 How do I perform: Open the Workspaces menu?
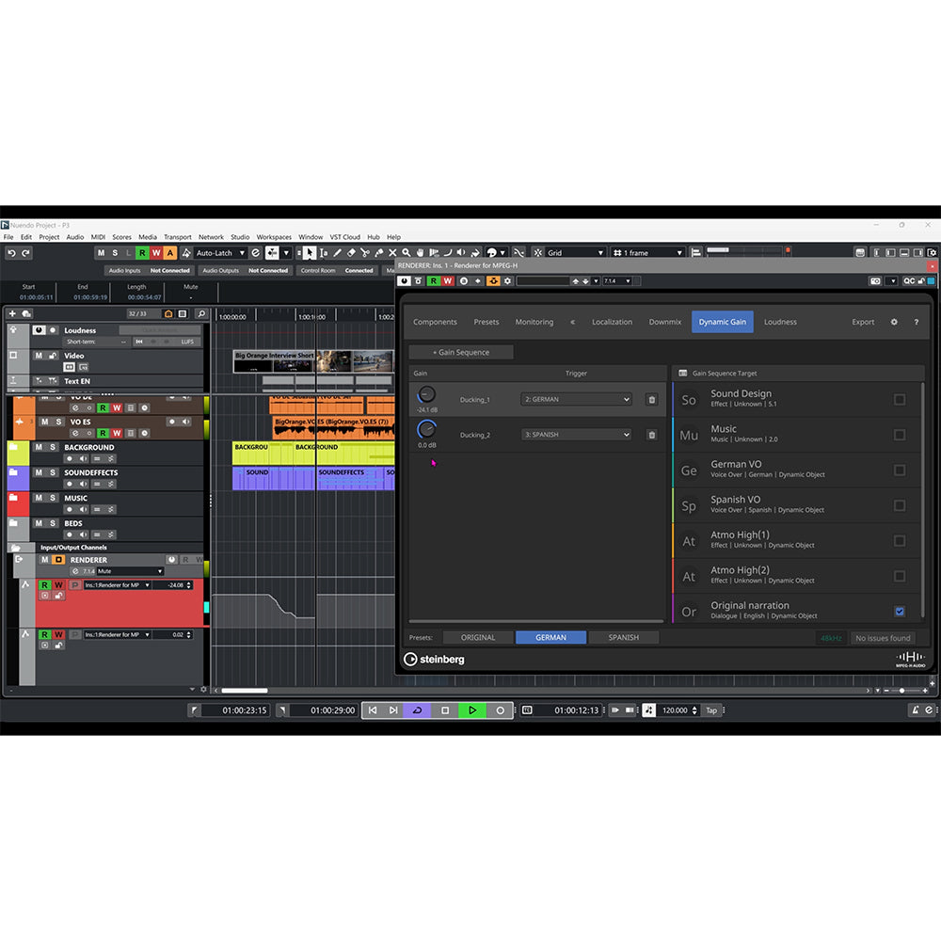point(274,237)
